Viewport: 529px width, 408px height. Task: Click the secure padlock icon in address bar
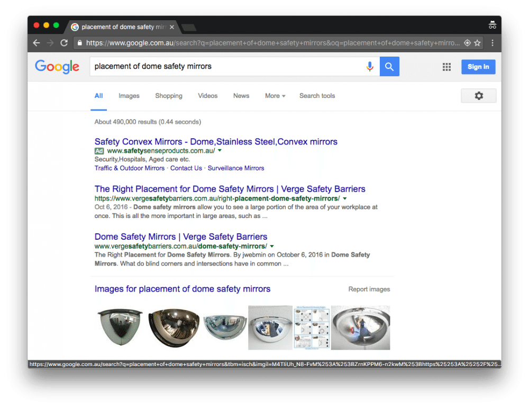tap(80, 43)
